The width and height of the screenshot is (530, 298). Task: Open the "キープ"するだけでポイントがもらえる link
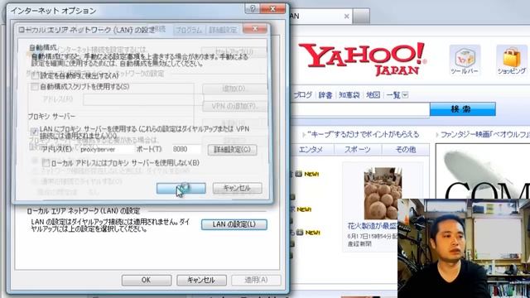(363, 134)
